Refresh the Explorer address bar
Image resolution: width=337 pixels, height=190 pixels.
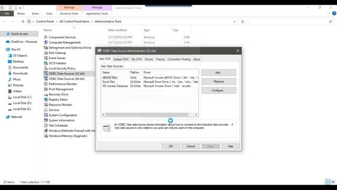(x=243, y=22)
